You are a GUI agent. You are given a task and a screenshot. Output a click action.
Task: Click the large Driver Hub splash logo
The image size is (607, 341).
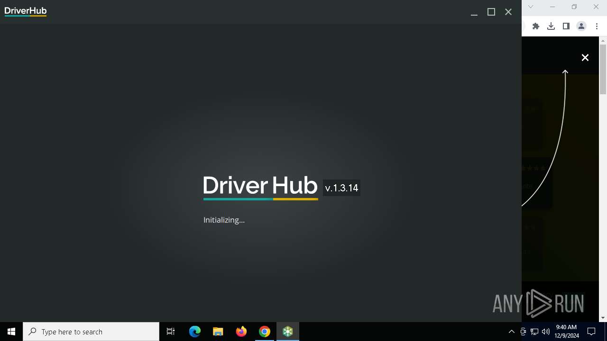[261, 188]
